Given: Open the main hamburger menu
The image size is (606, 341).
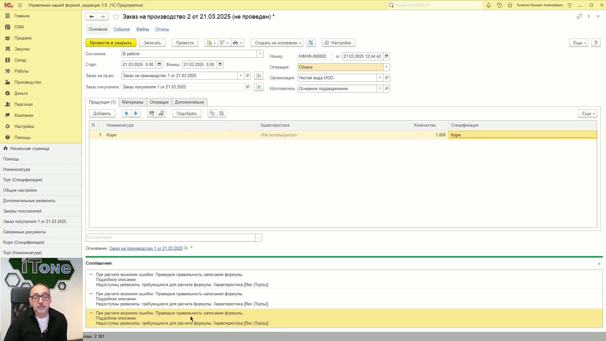Looking at the screenshot, I should click(x=20, y=5).
